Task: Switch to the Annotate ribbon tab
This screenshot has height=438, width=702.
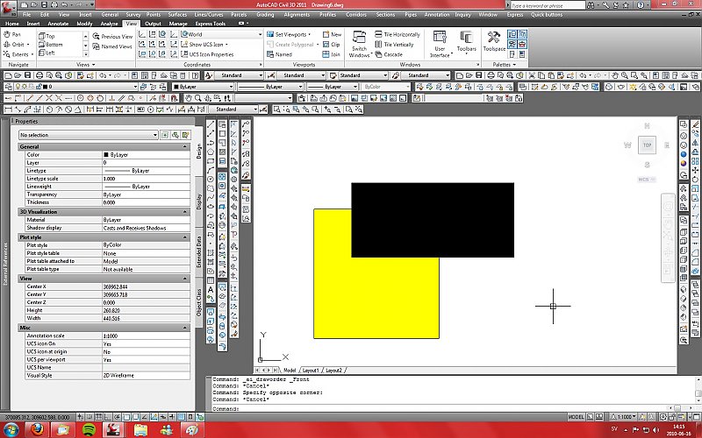Action: tap(58, 24)
